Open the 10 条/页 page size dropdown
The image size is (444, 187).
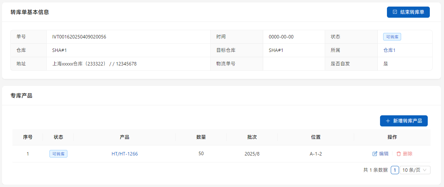point(415,170)
